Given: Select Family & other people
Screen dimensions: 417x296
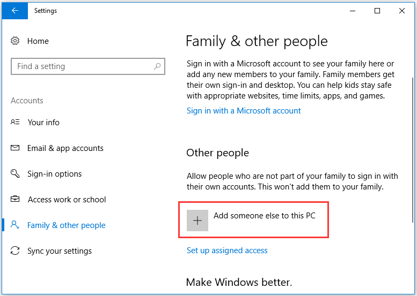Looking at the screenshot, I should click(67, 225).
